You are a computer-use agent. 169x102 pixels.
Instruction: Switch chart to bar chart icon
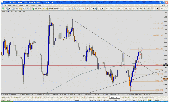coord(63,9)
